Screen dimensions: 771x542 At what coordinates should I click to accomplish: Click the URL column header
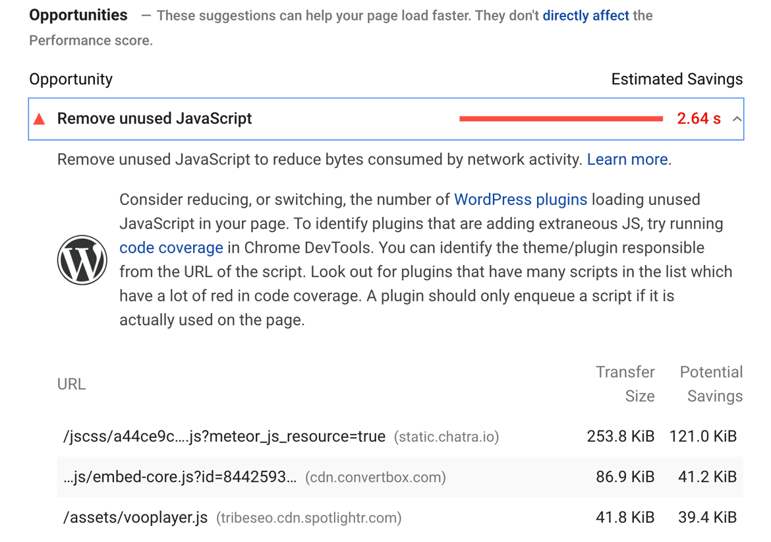(71, 383)
